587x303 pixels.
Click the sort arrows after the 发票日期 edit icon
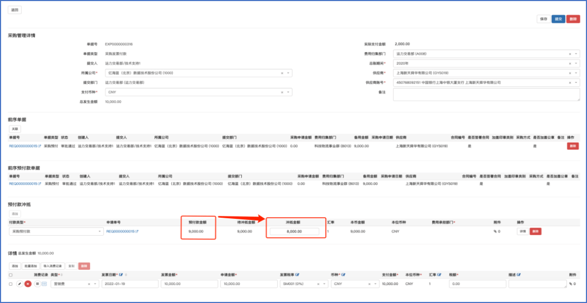[126, 275]
